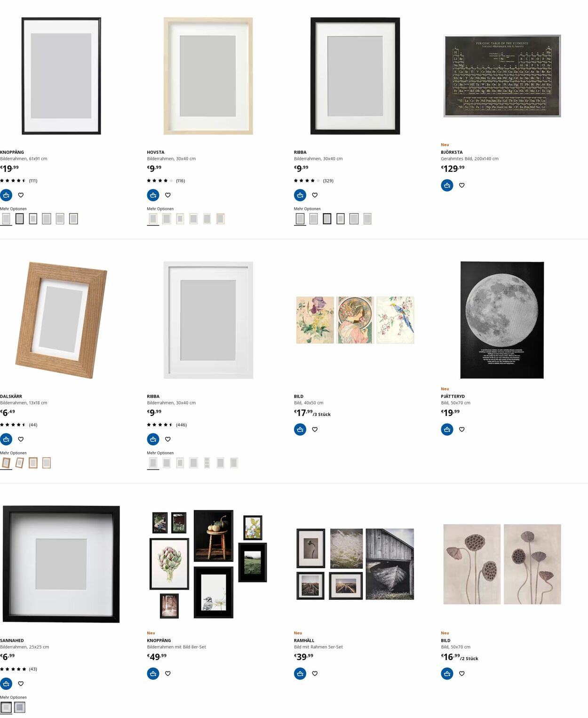The width and height of the screenshot is (588, 718).
Task: Choose last variant swatch under HOVSTA
Action: [221, 219]
